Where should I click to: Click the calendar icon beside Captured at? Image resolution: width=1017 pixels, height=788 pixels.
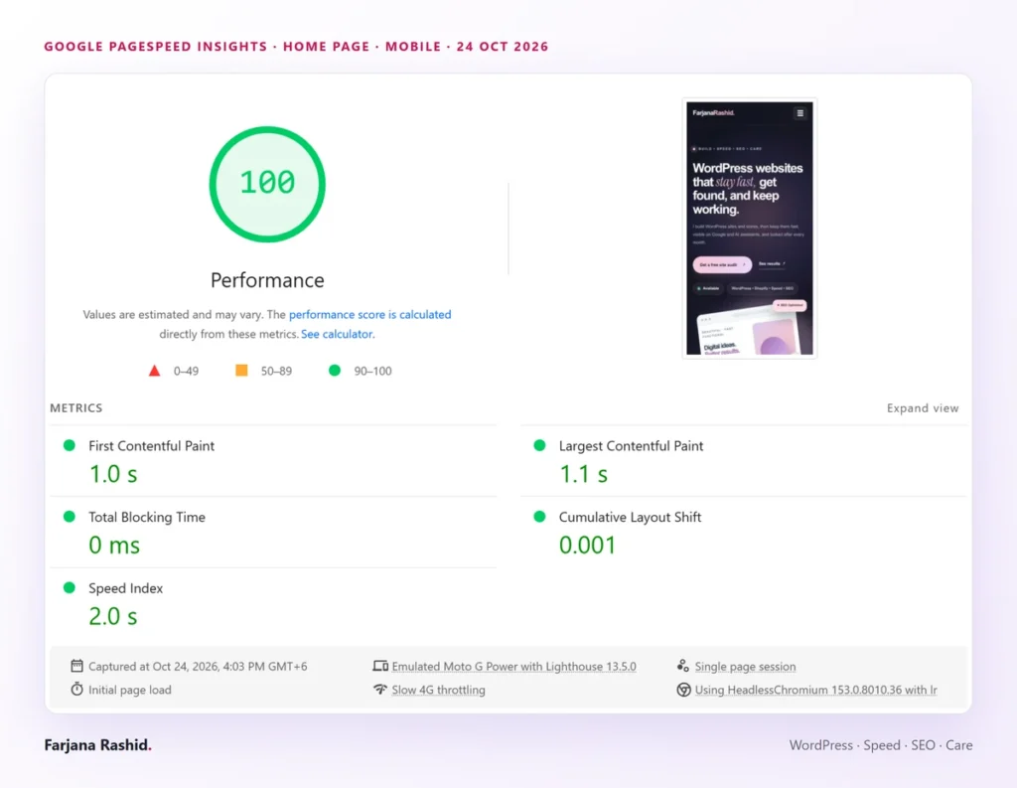(x=76, y=666)
